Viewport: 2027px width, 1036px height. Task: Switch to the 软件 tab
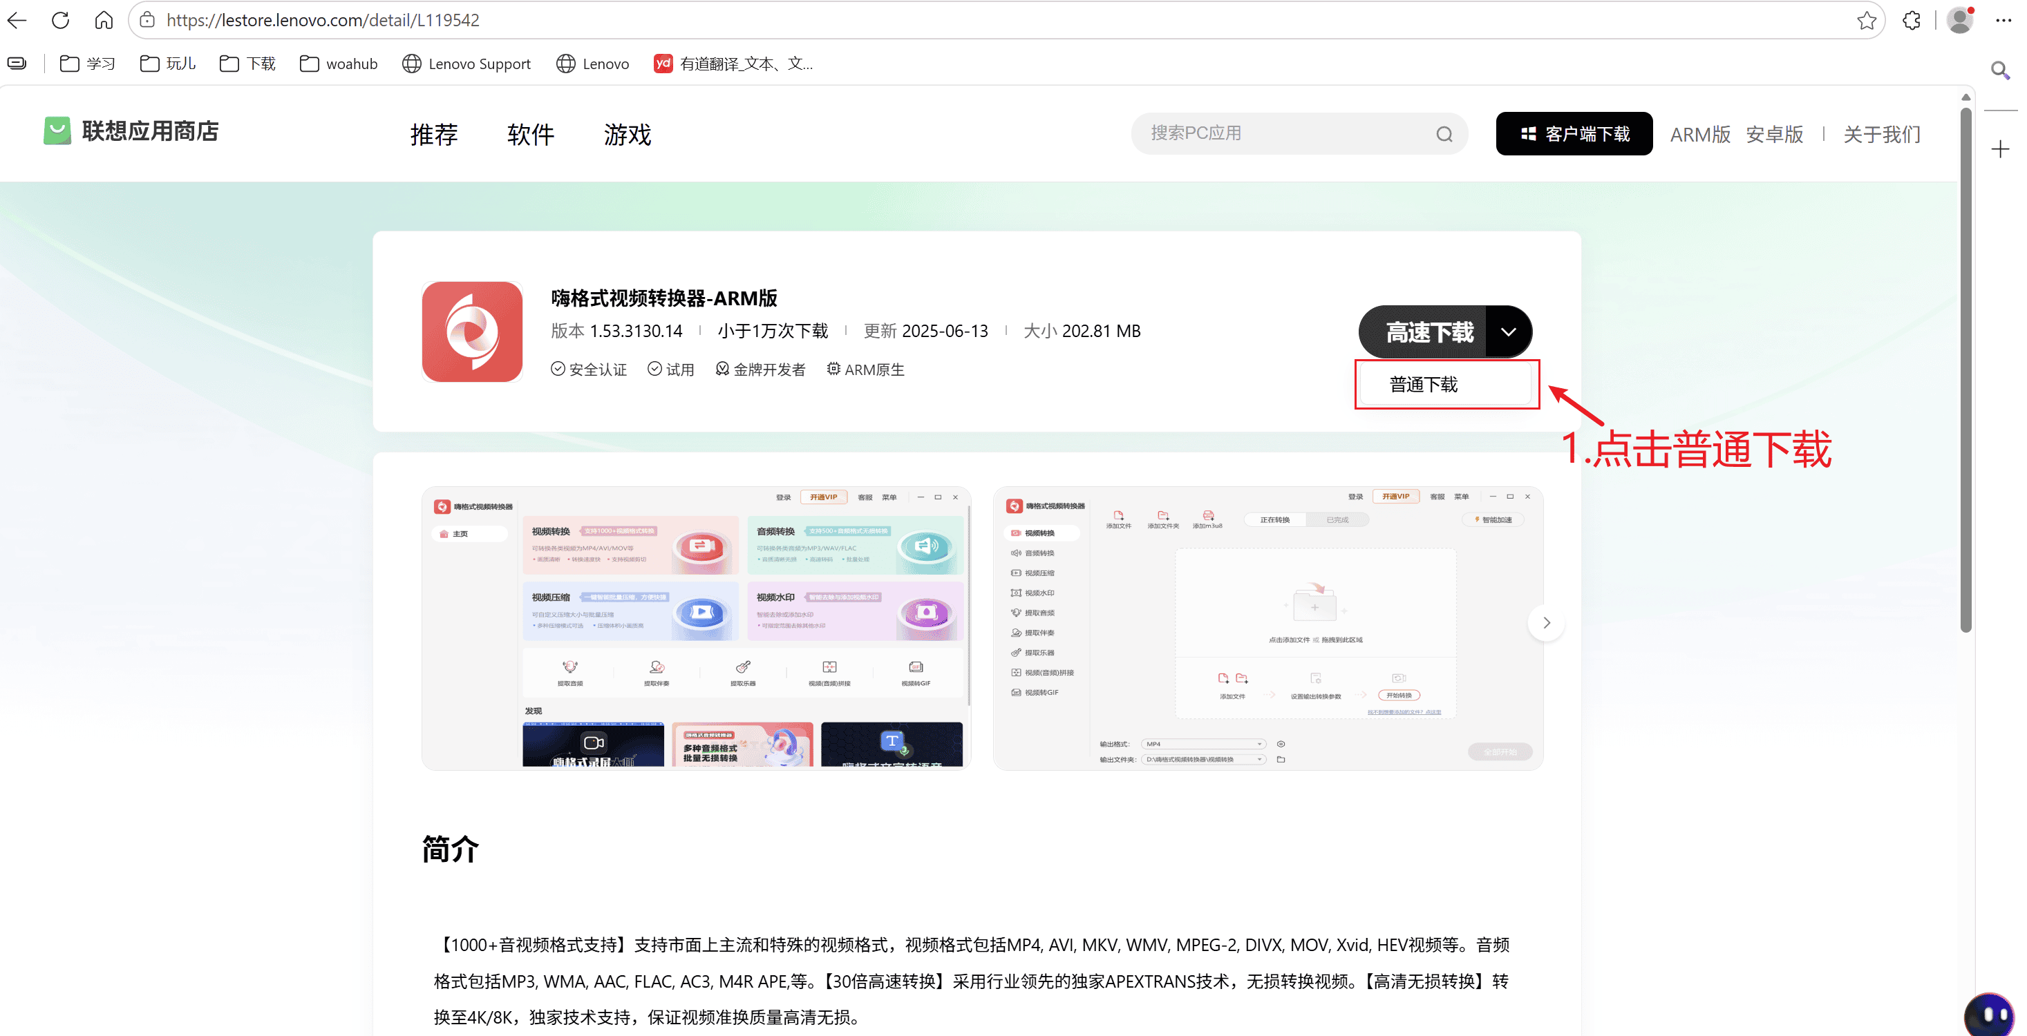click(530, 135)
